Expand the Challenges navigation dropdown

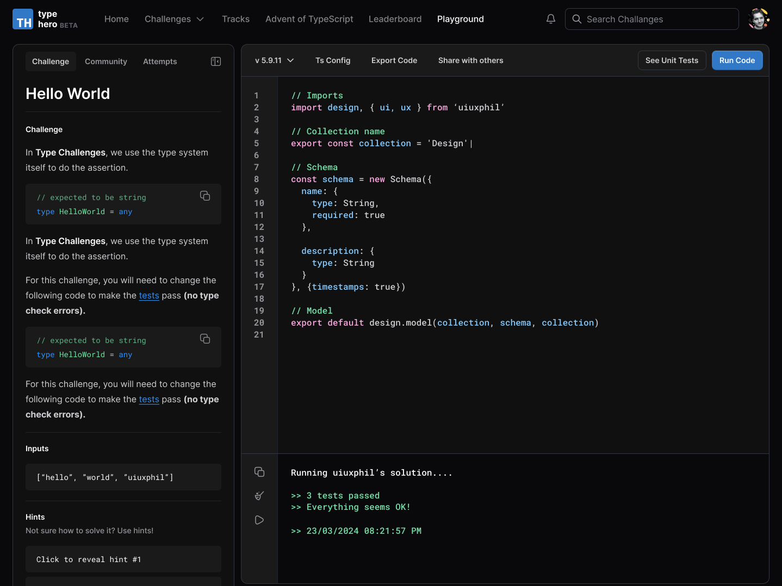174,18
